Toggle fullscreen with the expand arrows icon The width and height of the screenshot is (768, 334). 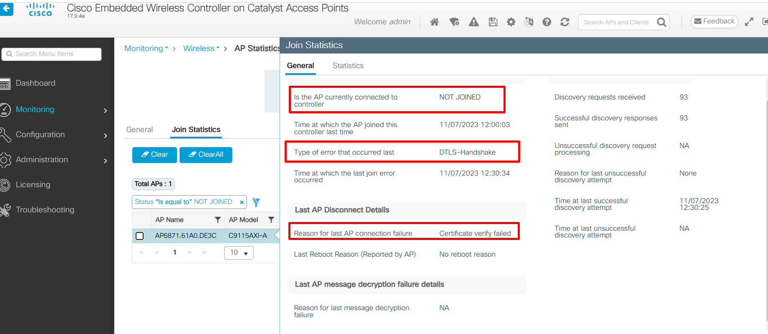point(749,22)
